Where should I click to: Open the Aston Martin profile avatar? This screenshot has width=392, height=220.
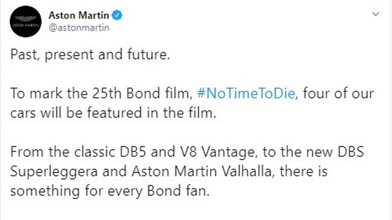coord(26,21)
